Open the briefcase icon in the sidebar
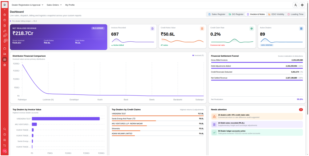Screen dimensions: 309x156 (x=5, y=48)
